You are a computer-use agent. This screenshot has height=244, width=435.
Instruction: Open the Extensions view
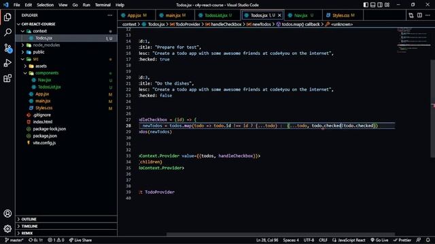click(7, 79)
